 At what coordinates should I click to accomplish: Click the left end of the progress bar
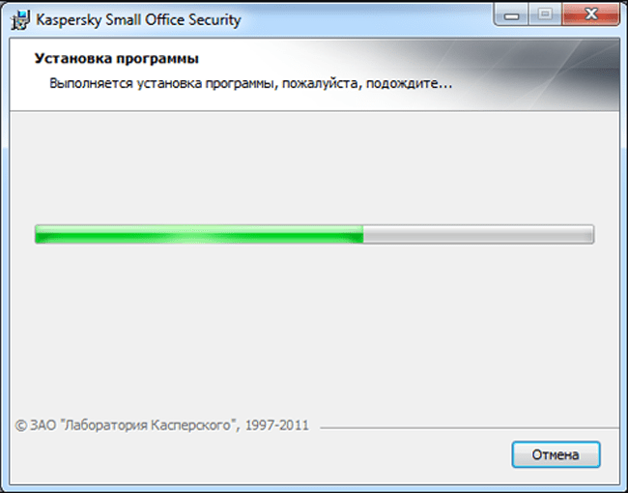click(39, 234)
